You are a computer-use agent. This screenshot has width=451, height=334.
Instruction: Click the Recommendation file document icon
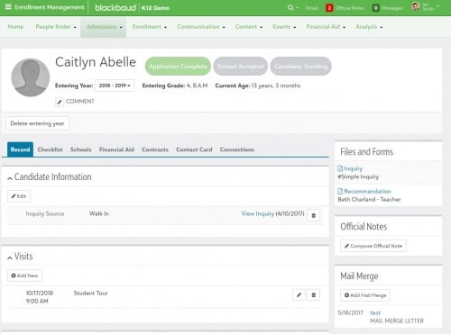click(x=340, y=191)
